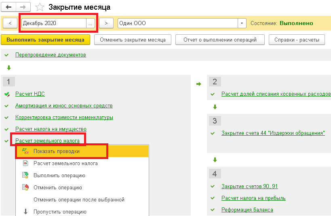331x216 pixels.
Task: Click checkmark beside 'Закрытие счета 44'
Action: pyautogui.click(x=213, y=133)
